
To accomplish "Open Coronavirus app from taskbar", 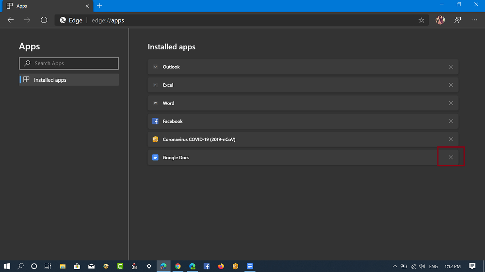I will (235, 266).
